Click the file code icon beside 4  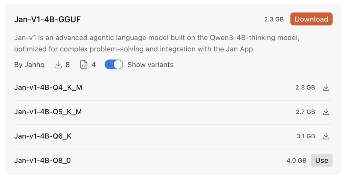84,65
